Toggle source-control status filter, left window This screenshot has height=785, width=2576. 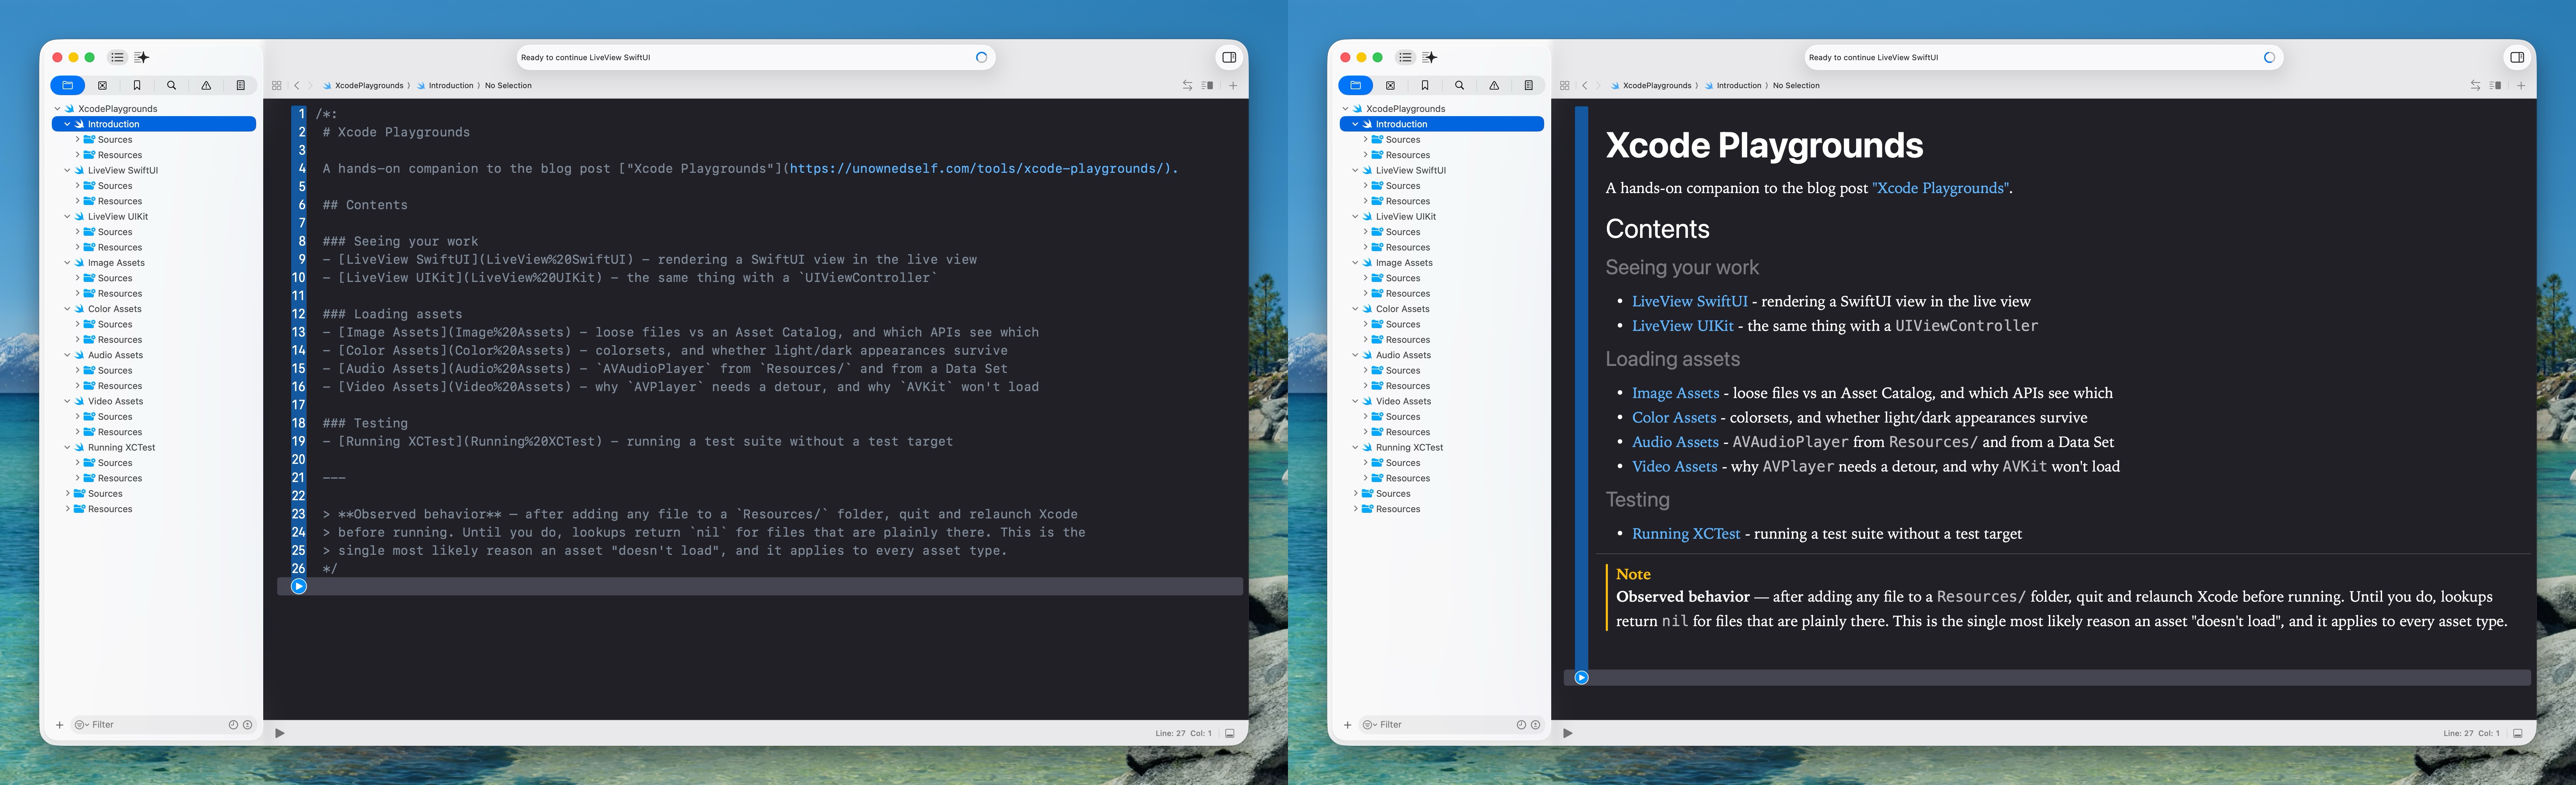(247, 725)
